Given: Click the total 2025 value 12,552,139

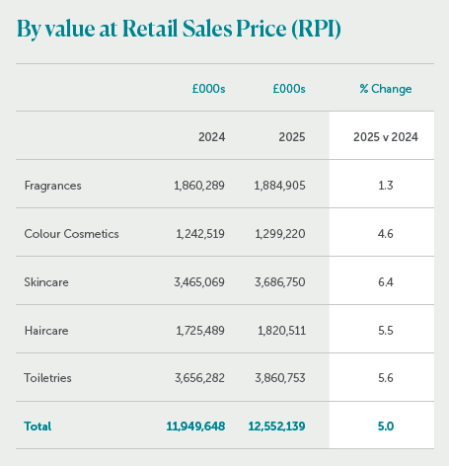Looking at the screenshot, I should tap(276, 427).
